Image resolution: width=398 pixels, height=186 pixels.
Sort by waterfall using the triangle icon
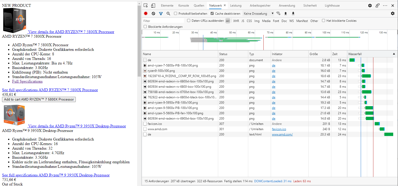click(x=394, y=54)
